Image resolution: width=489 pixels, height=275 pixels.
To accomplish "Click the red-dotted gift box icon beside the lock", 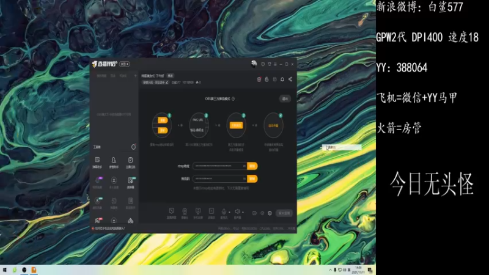I will tap(259, 79).
